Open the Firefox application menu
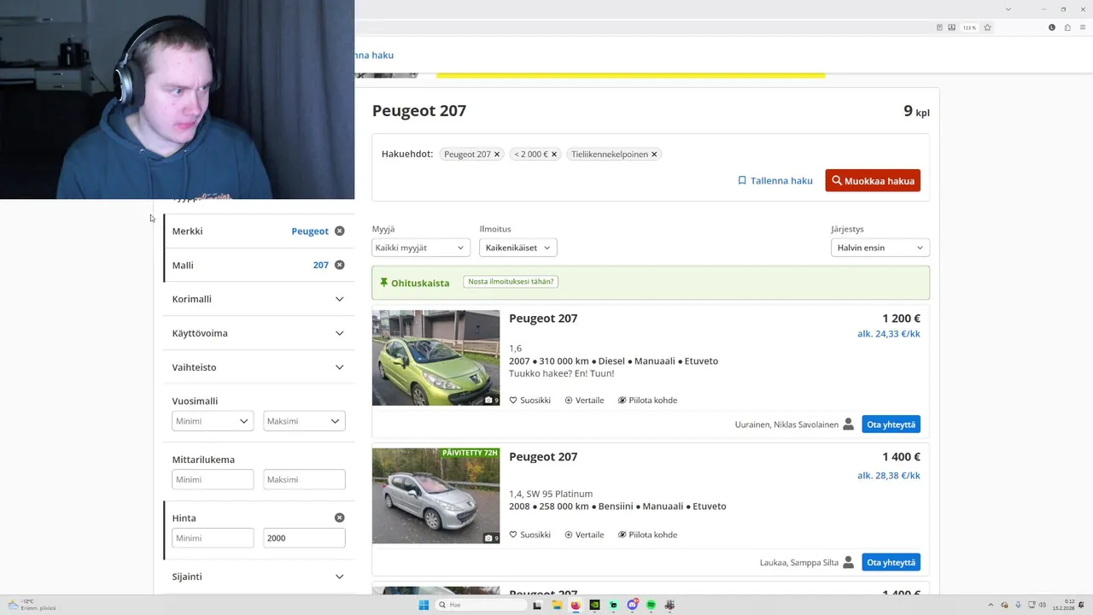1093x615 pixels. (1083, 27)
